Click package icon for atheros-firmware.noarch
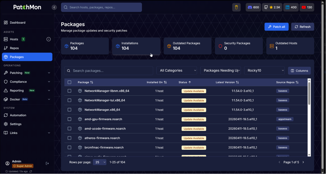The width and height of the screenshot is (326, 174). coord(80,138)
